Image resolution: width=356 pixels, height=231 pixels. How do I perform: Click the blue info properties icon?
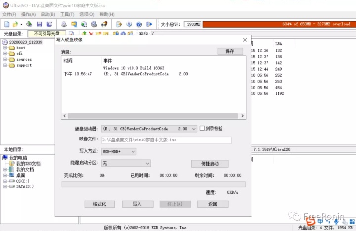point(129,24)
